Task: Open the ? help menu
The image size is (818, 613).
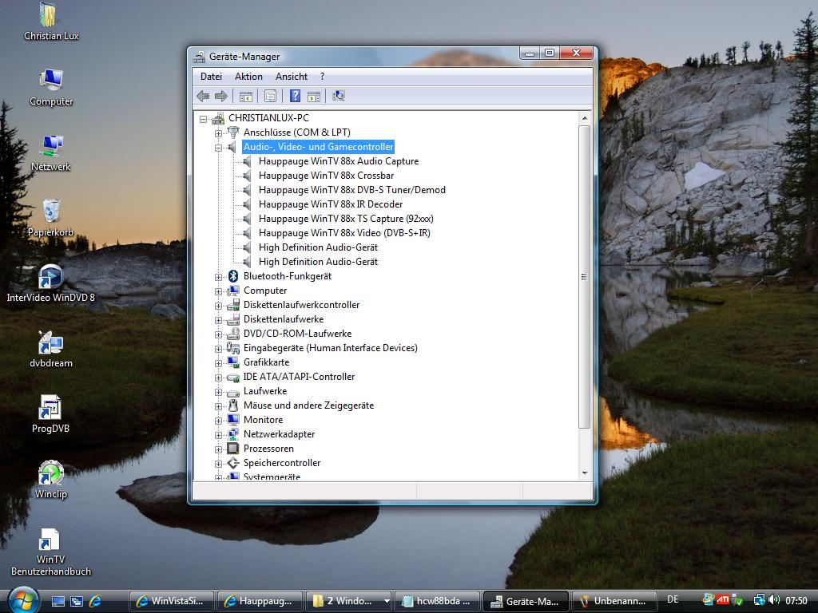Action: pyautogui.click(x=323, y=77)
